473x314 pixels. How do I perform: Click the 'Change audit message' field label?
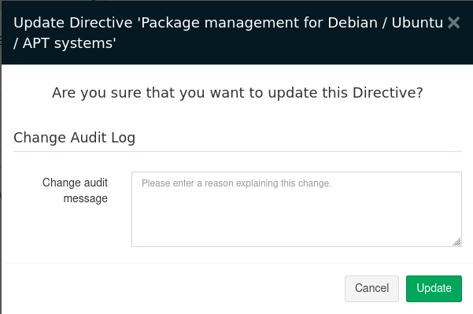tap(75, 190)
